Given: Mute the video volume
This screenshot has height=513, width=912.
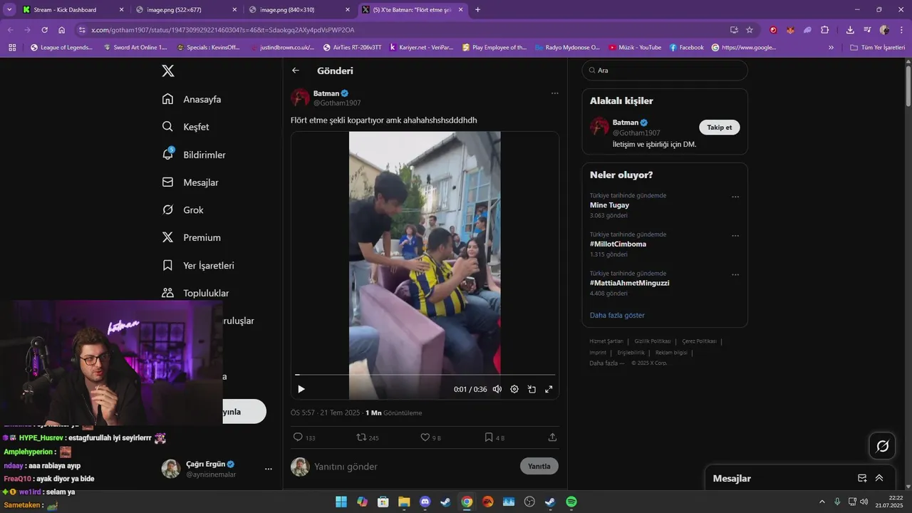Looking at the screenshot, I should coord(497,389).
